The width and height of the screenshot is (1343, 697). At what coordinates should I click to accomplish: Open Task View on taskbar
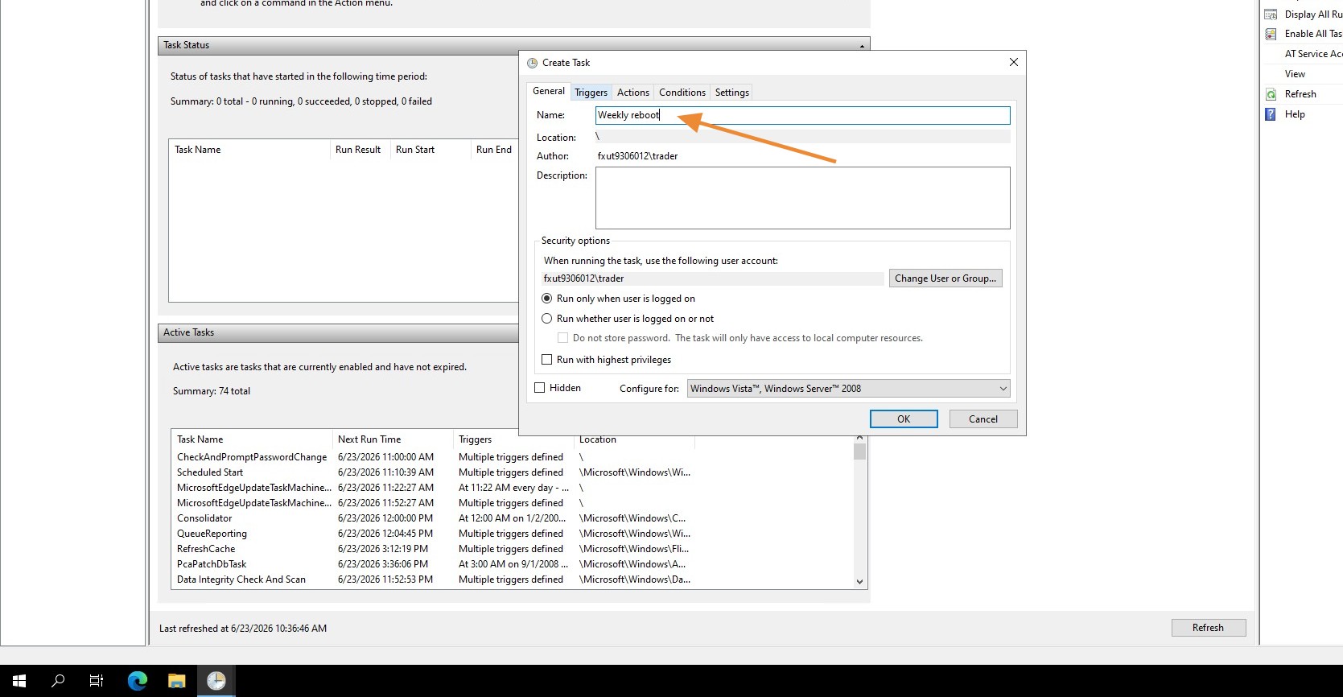[97, 681]
